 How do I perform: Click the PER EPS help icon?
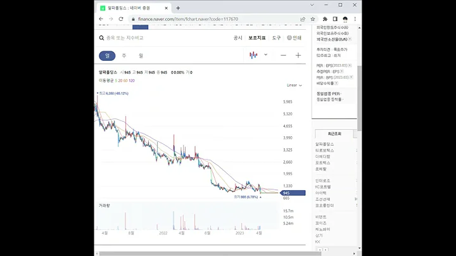(x=350, y=65)
